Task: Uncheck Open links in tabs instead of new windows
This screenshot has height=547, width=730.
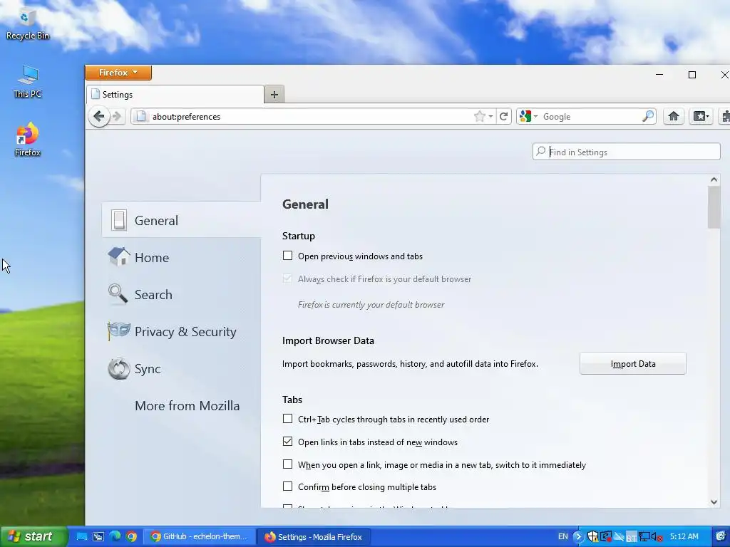Action: pos(288,442)
